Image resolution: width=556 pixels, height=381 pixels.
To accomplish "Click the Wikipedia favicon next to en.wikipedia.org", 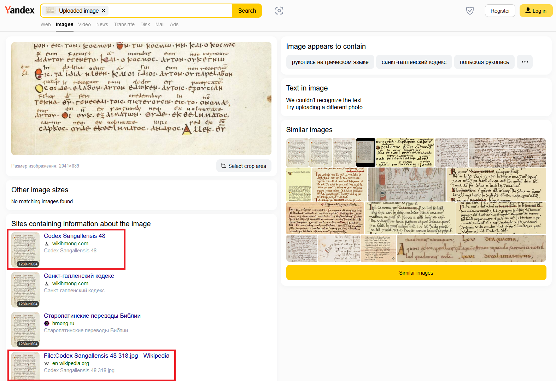I will coord(46,363).
